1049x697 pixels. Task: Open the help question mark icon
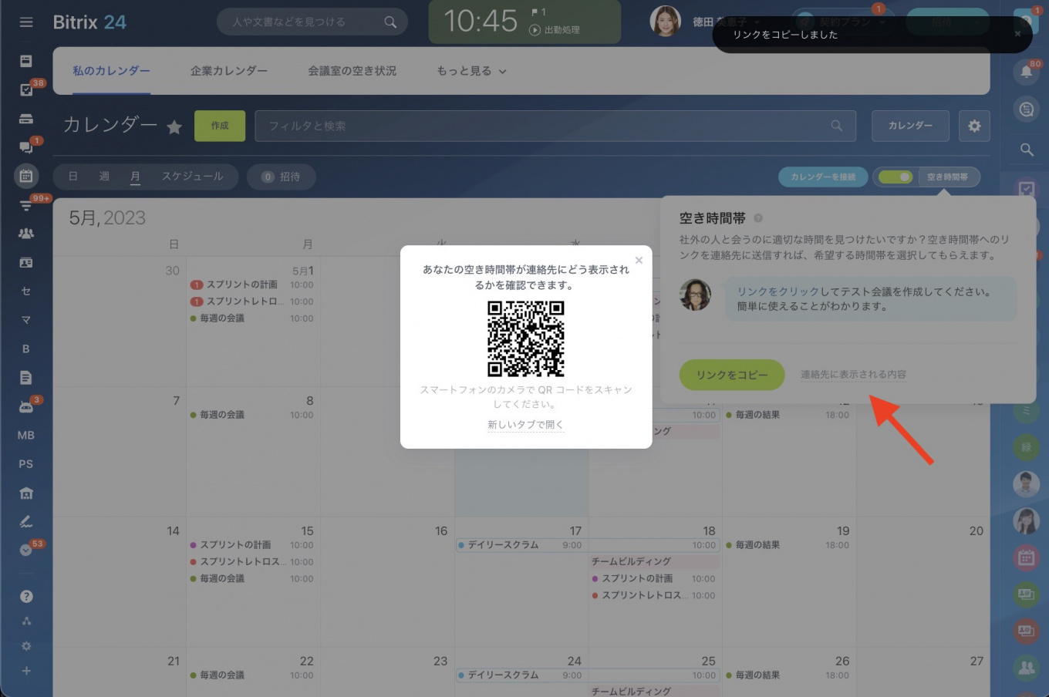click(26, 596)
